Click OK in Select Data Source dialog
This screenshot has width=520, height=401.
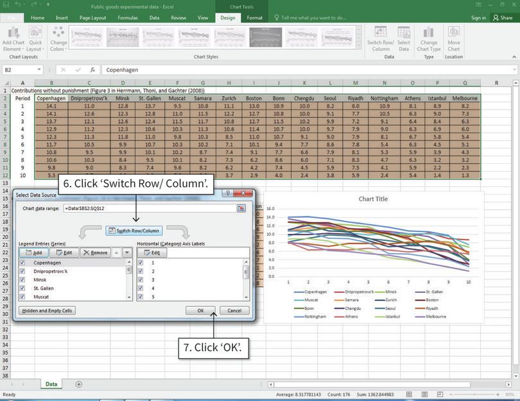coord(200,311)
